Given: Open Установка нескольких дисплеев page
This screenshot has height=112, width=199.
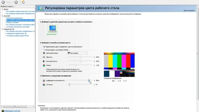Looking at the screenshot, I should pos(18,27).
